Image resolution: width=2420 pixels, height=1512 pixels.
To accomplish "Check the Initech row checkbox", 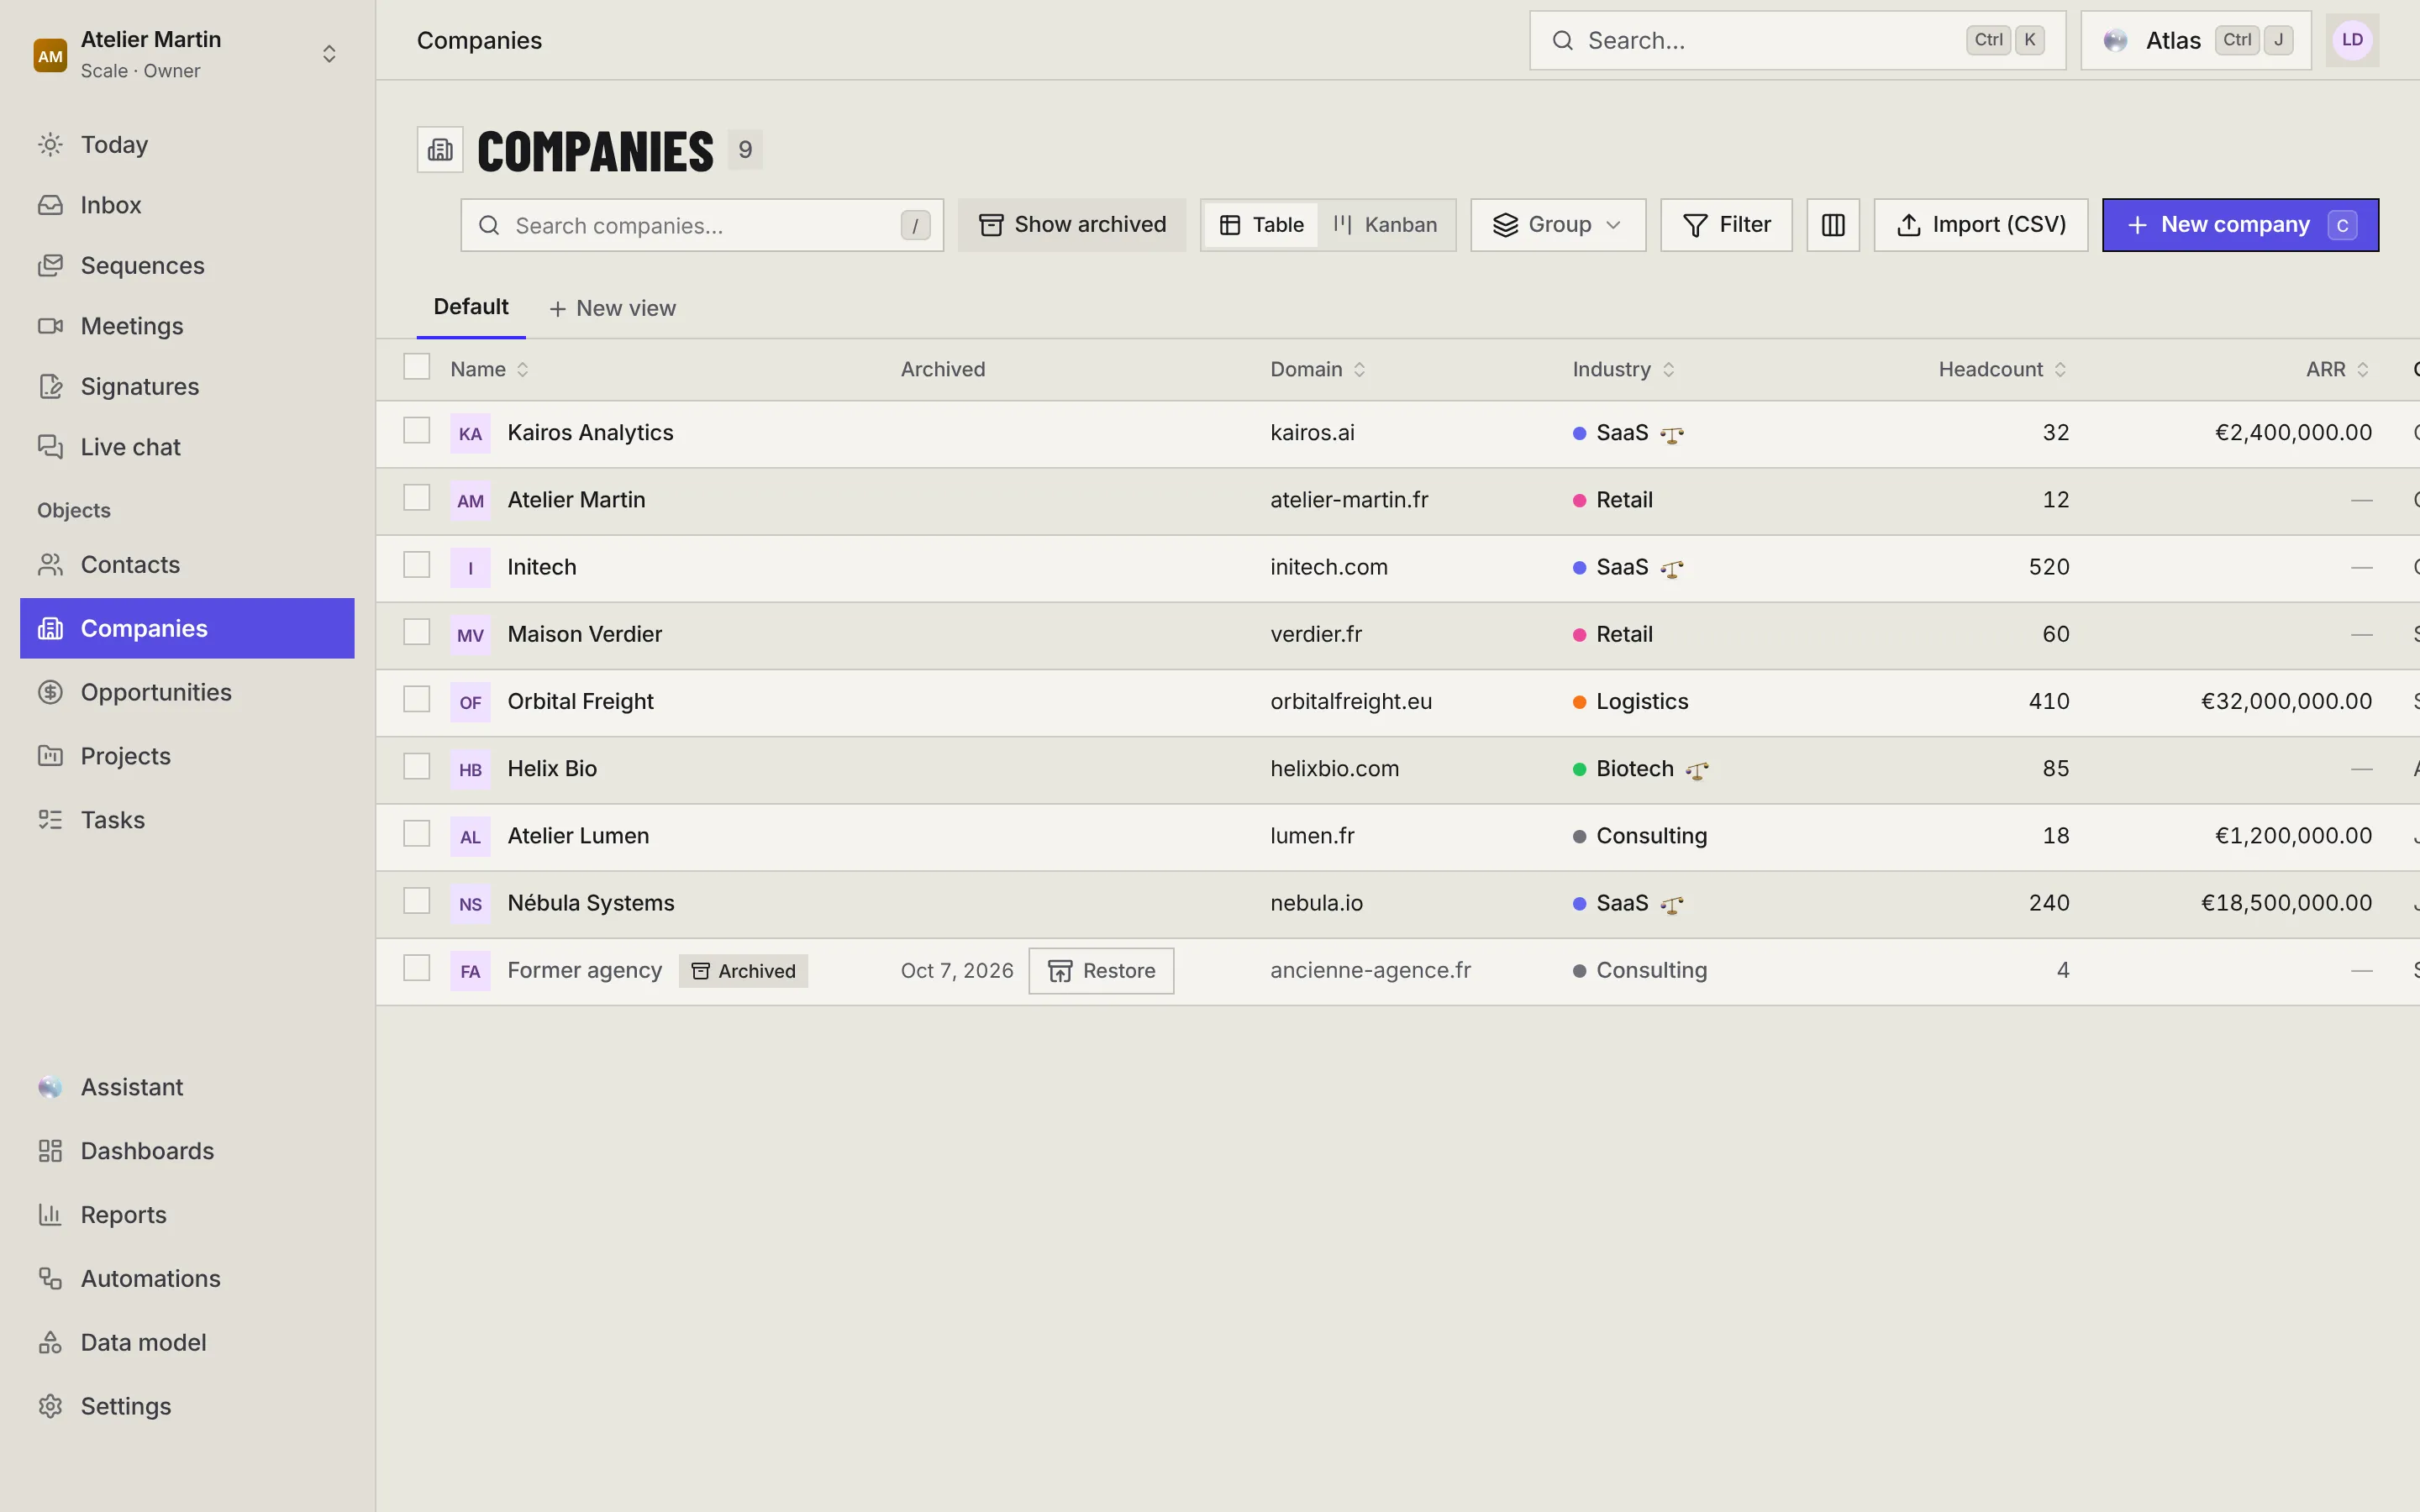I will (x=416, y=565).
